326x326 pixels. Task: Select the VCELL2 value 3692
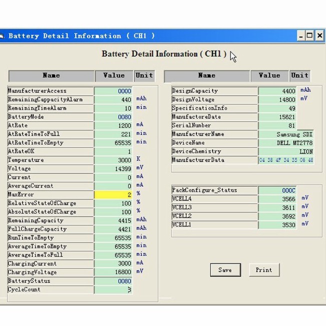coord(277,216)
